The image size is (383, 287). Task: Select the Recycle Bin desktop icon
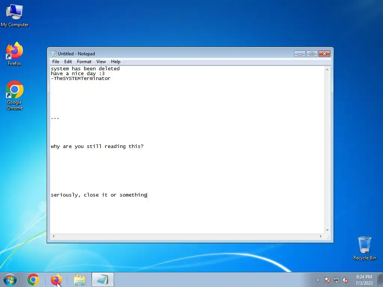(364, 248)
